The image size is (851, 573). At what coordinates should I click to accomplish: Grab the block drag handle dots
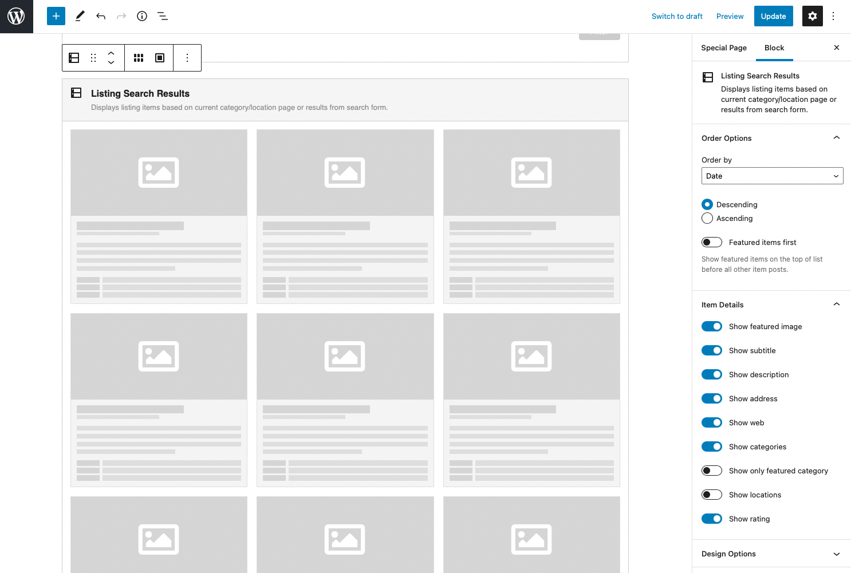pyautogui.click(x=93, y=58)
